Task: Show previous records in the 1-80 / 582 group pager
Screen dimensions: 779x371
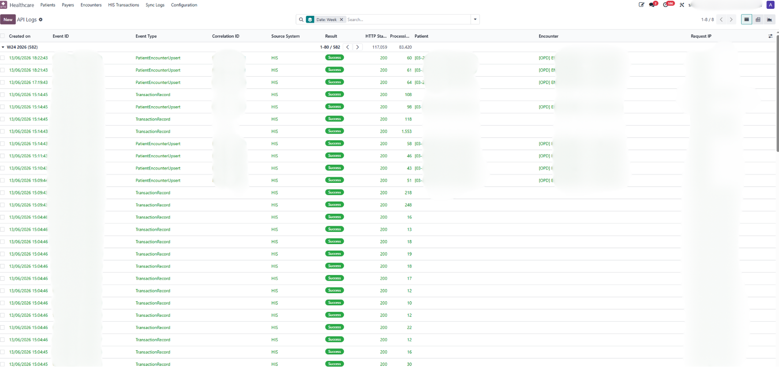Action: tap(348, 47)
